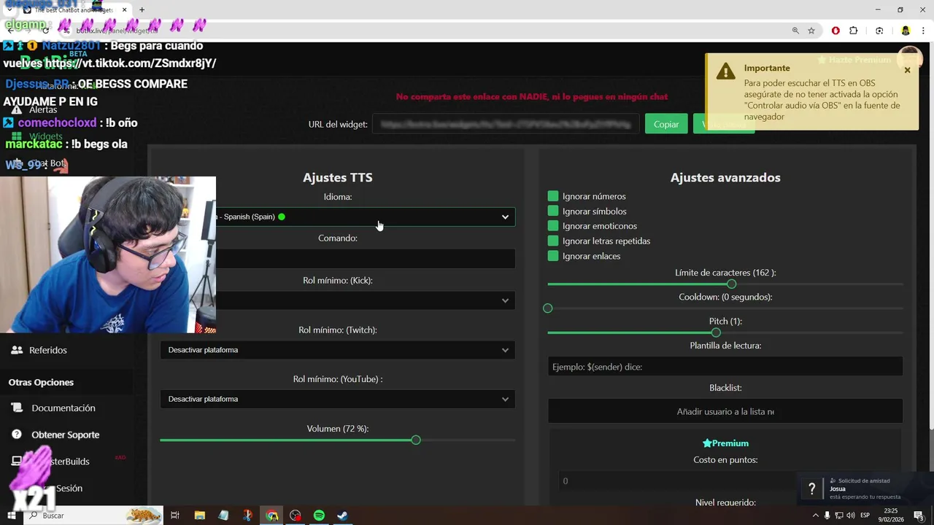Focus the Blacklist user field

pyautogui.click(x=725, y=411)
